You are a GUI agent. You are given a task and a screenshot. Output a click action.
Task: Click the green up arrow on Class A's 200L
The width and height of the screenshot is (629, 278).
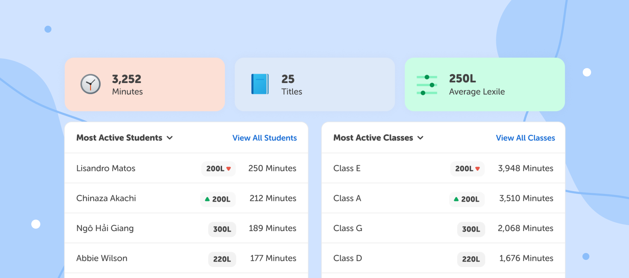click(456, 199)
